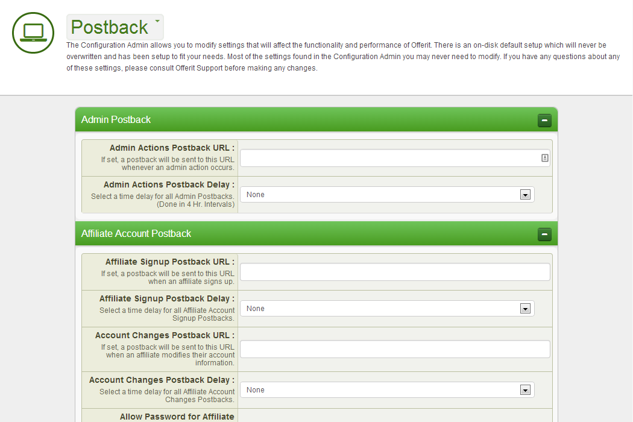Viewport: 633px width, 422px height.
Task: Click the laptop icon beside Postback heading
Action: pos(33,33)
